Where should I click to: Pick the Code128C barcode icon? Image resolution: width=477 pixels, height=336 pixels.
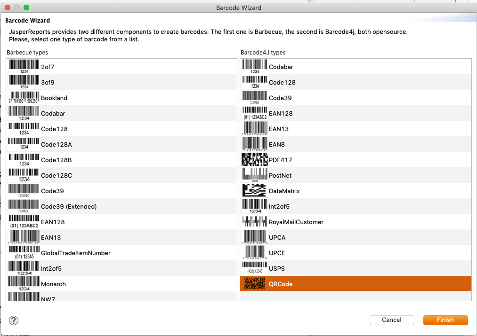[24, 175]
